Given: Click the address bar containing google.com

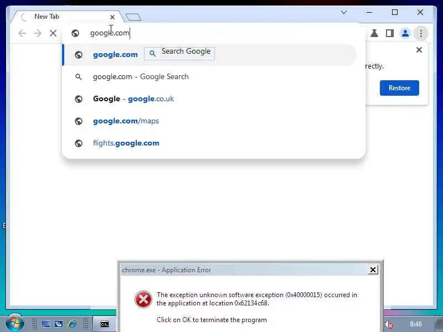Looking at the screenshot, I should point(214,33).
